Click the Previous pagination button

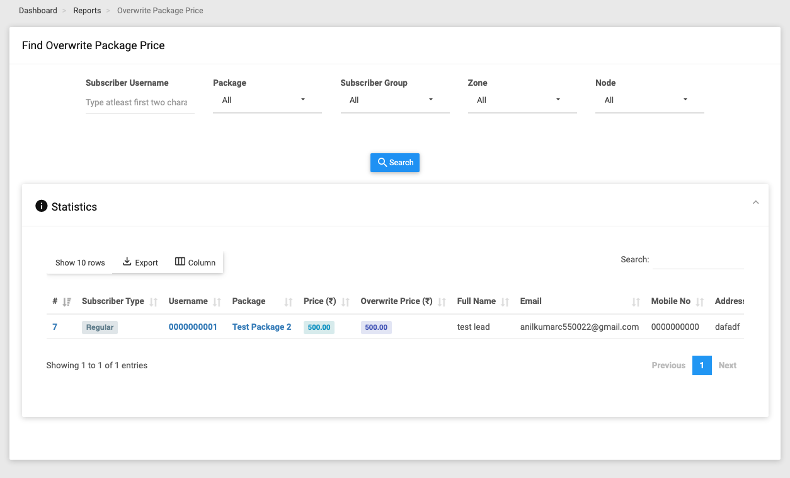pyautogui.click(x=668, y=365)
